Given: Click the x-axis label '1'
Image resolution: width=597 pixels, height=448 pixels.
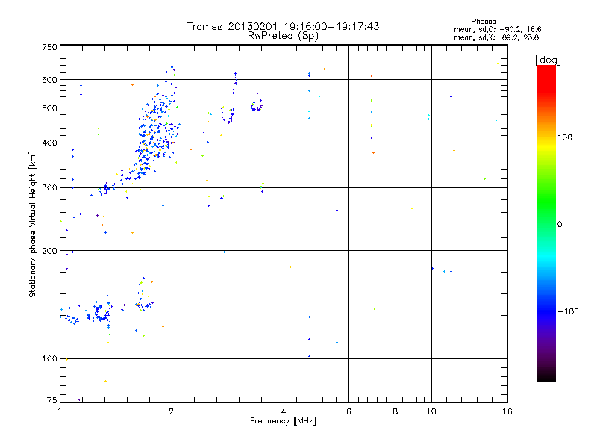Looking at the screenshot, I should [60, 411].
